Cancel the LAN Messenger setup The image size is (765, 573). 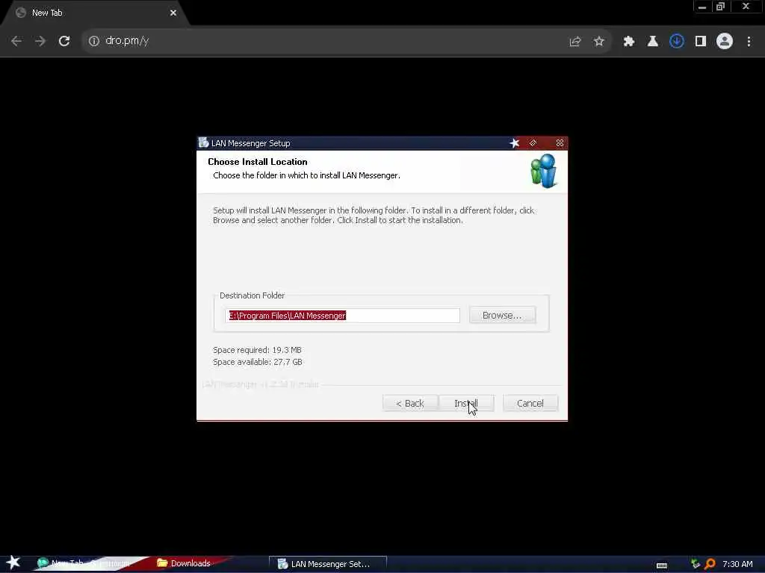tap(530, 403)
